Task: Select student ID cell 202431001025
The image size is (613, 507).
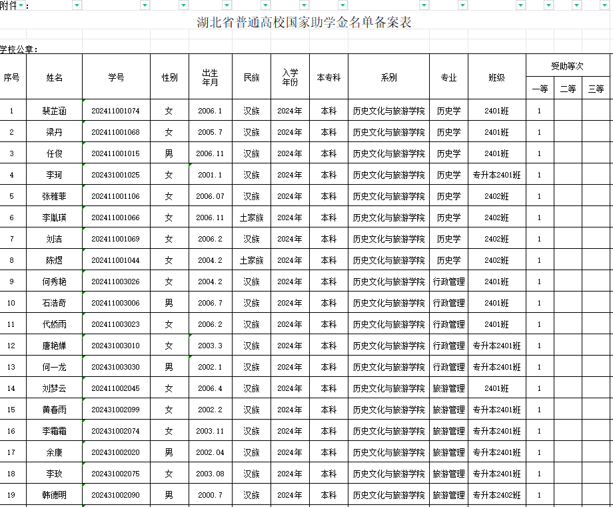Action: [x=116, y=175]
